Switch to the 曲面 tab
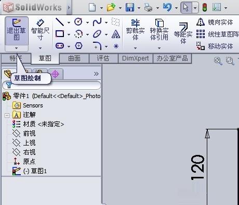239x205 pixels. point(74,58)
